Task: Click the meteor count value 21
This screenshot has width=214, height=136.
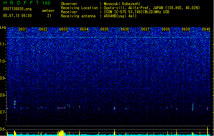Action: click(x=49, y=16)
